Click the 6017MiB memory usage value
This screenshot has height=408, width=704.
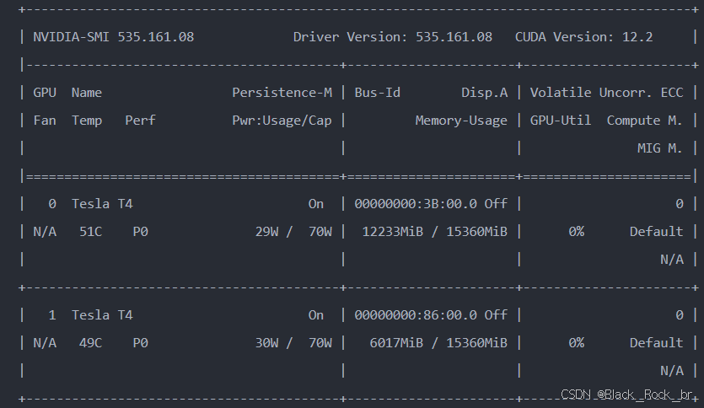(396, 343)
